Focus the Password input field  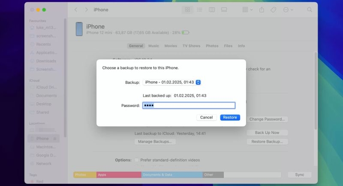189,105
